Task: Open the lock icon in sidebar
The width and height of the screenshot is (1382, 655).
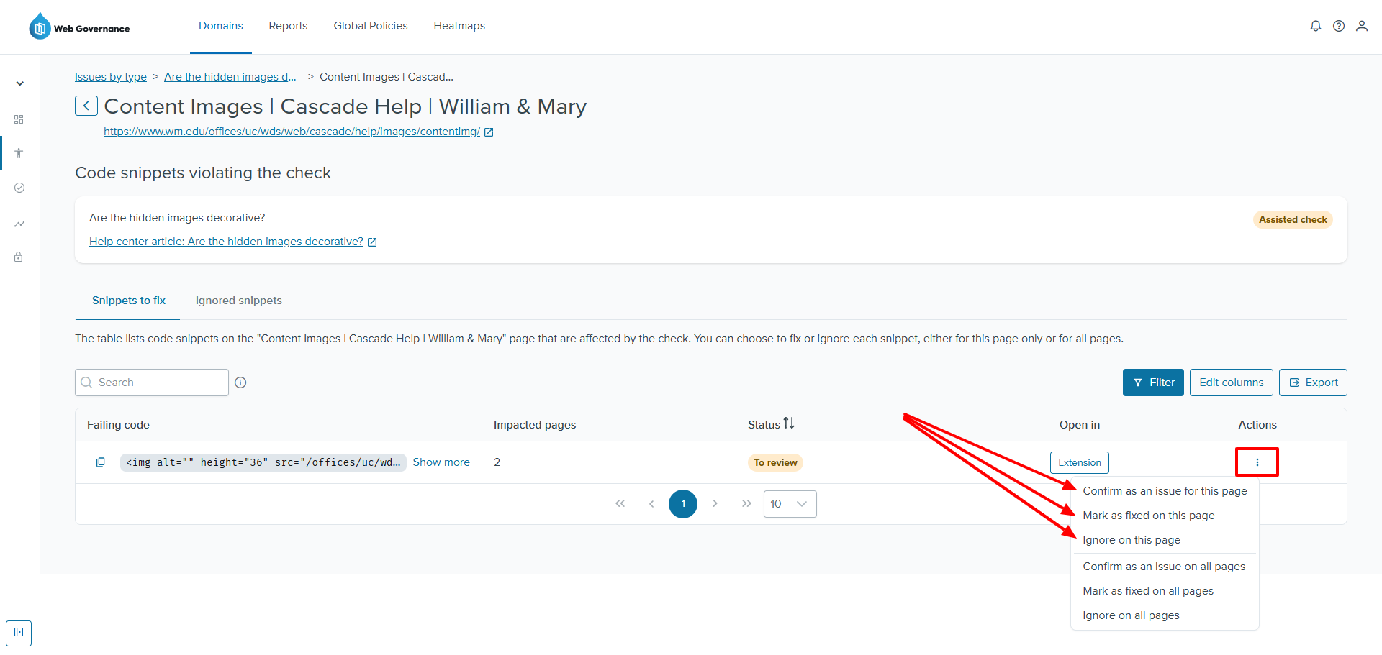Action: [19, 257]
